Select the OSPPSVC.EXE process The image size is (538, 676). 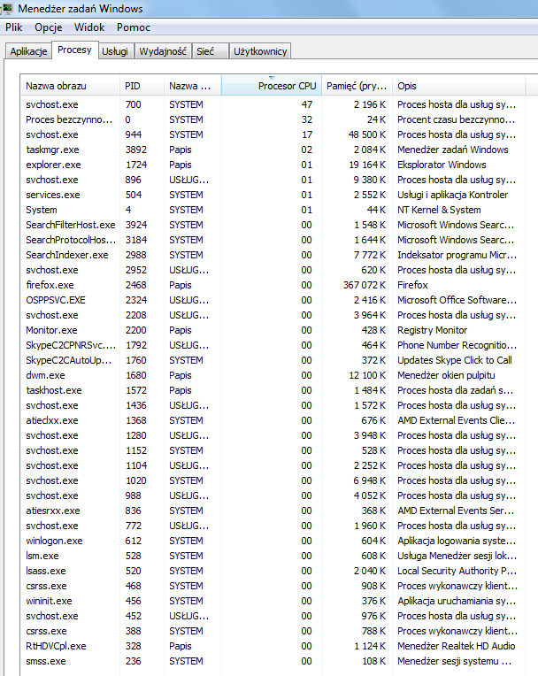pyautogui.click(x=273, y=300)
